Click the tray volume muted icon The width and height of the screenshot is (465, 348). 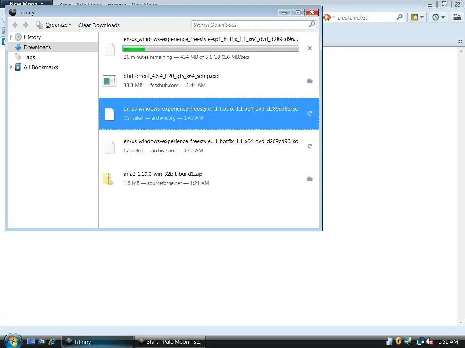click(430, 341)
